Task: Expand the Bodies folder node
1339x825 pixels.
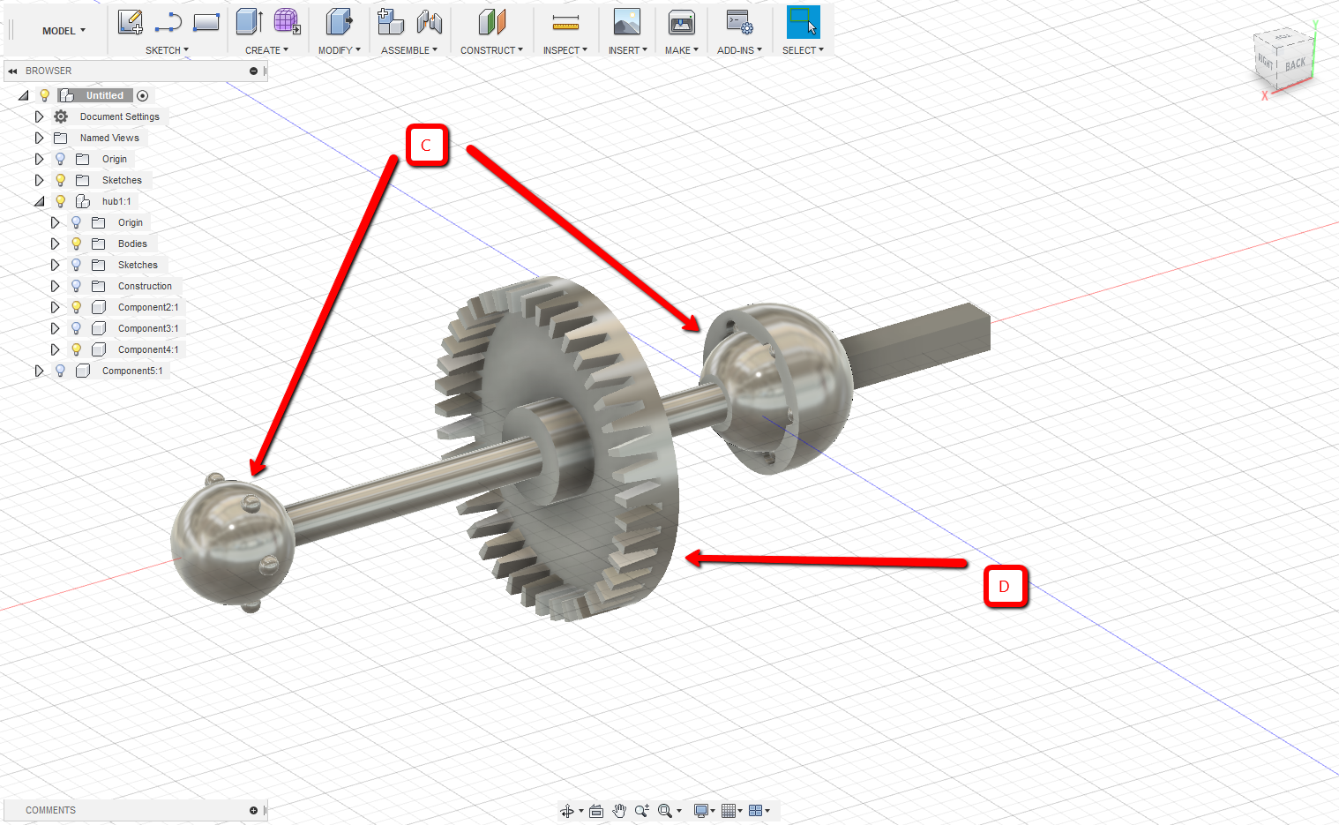Action: point(55,244)
